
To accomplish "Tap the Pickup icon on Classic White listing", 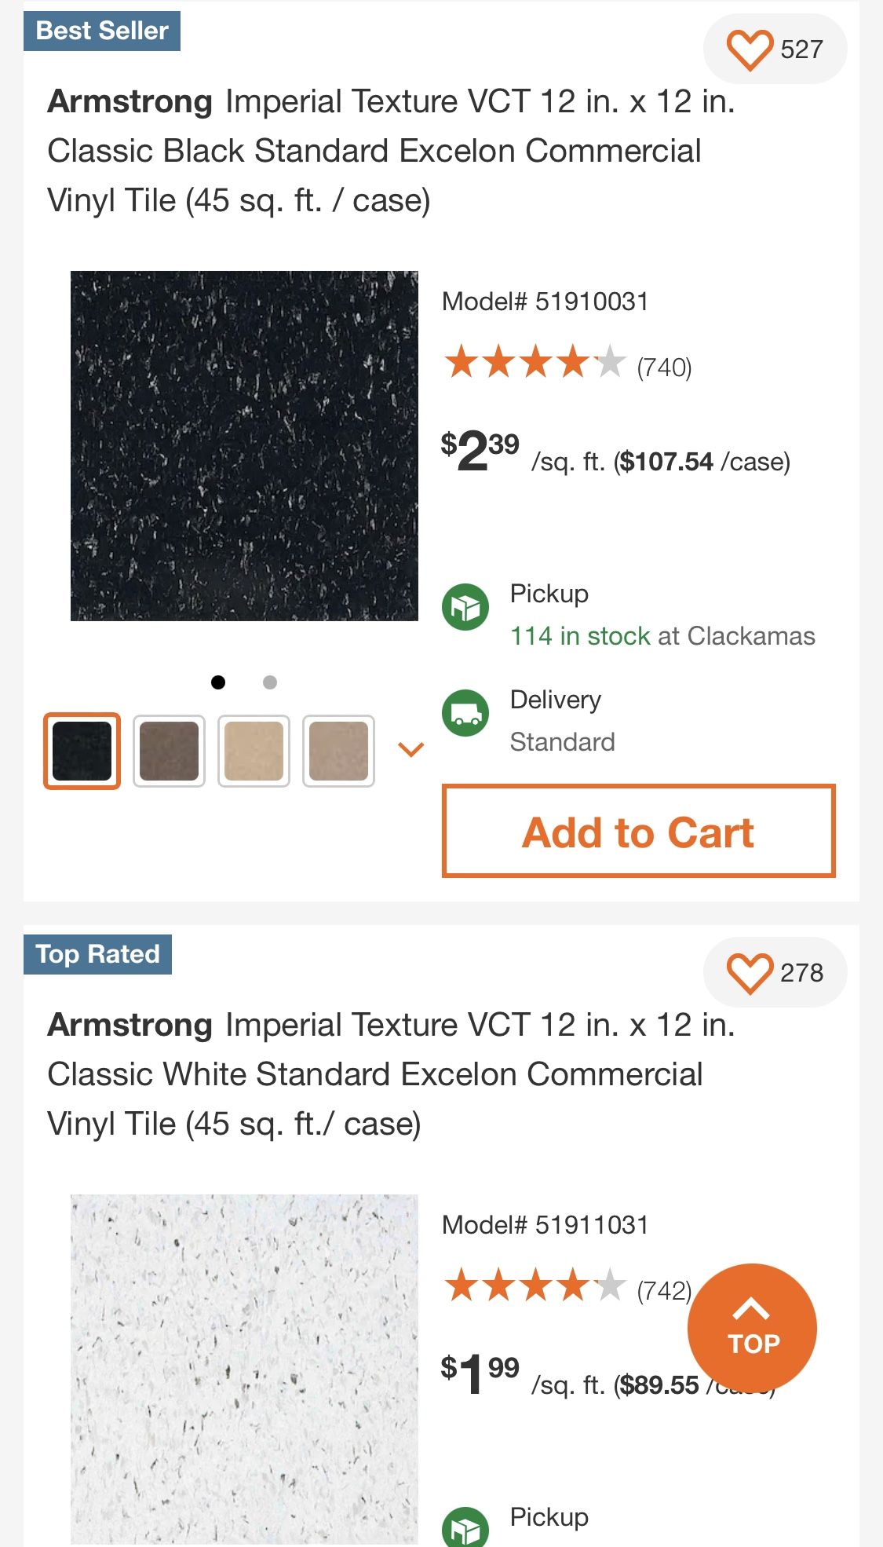I will pos(465,1527).
